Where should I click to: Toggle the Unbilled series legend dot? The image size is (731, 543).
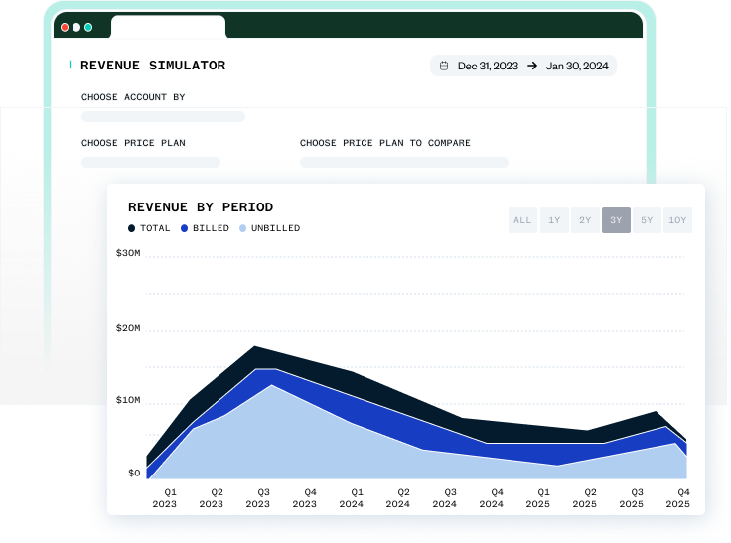(243, 228)
